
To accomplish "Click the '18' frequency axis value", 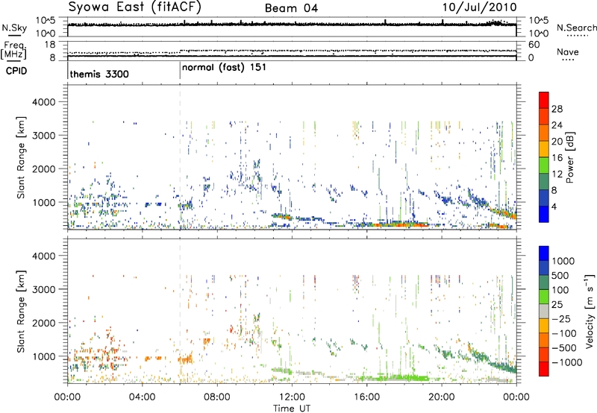I will click(50, 45).
